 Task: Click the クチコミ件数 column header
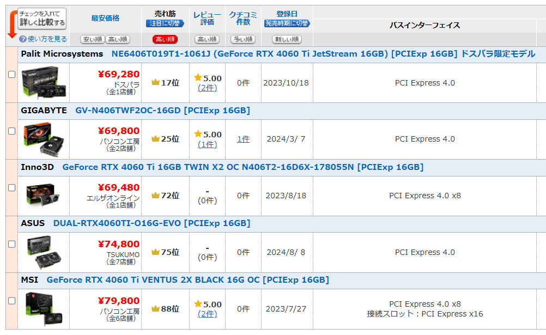coord(243,19)
